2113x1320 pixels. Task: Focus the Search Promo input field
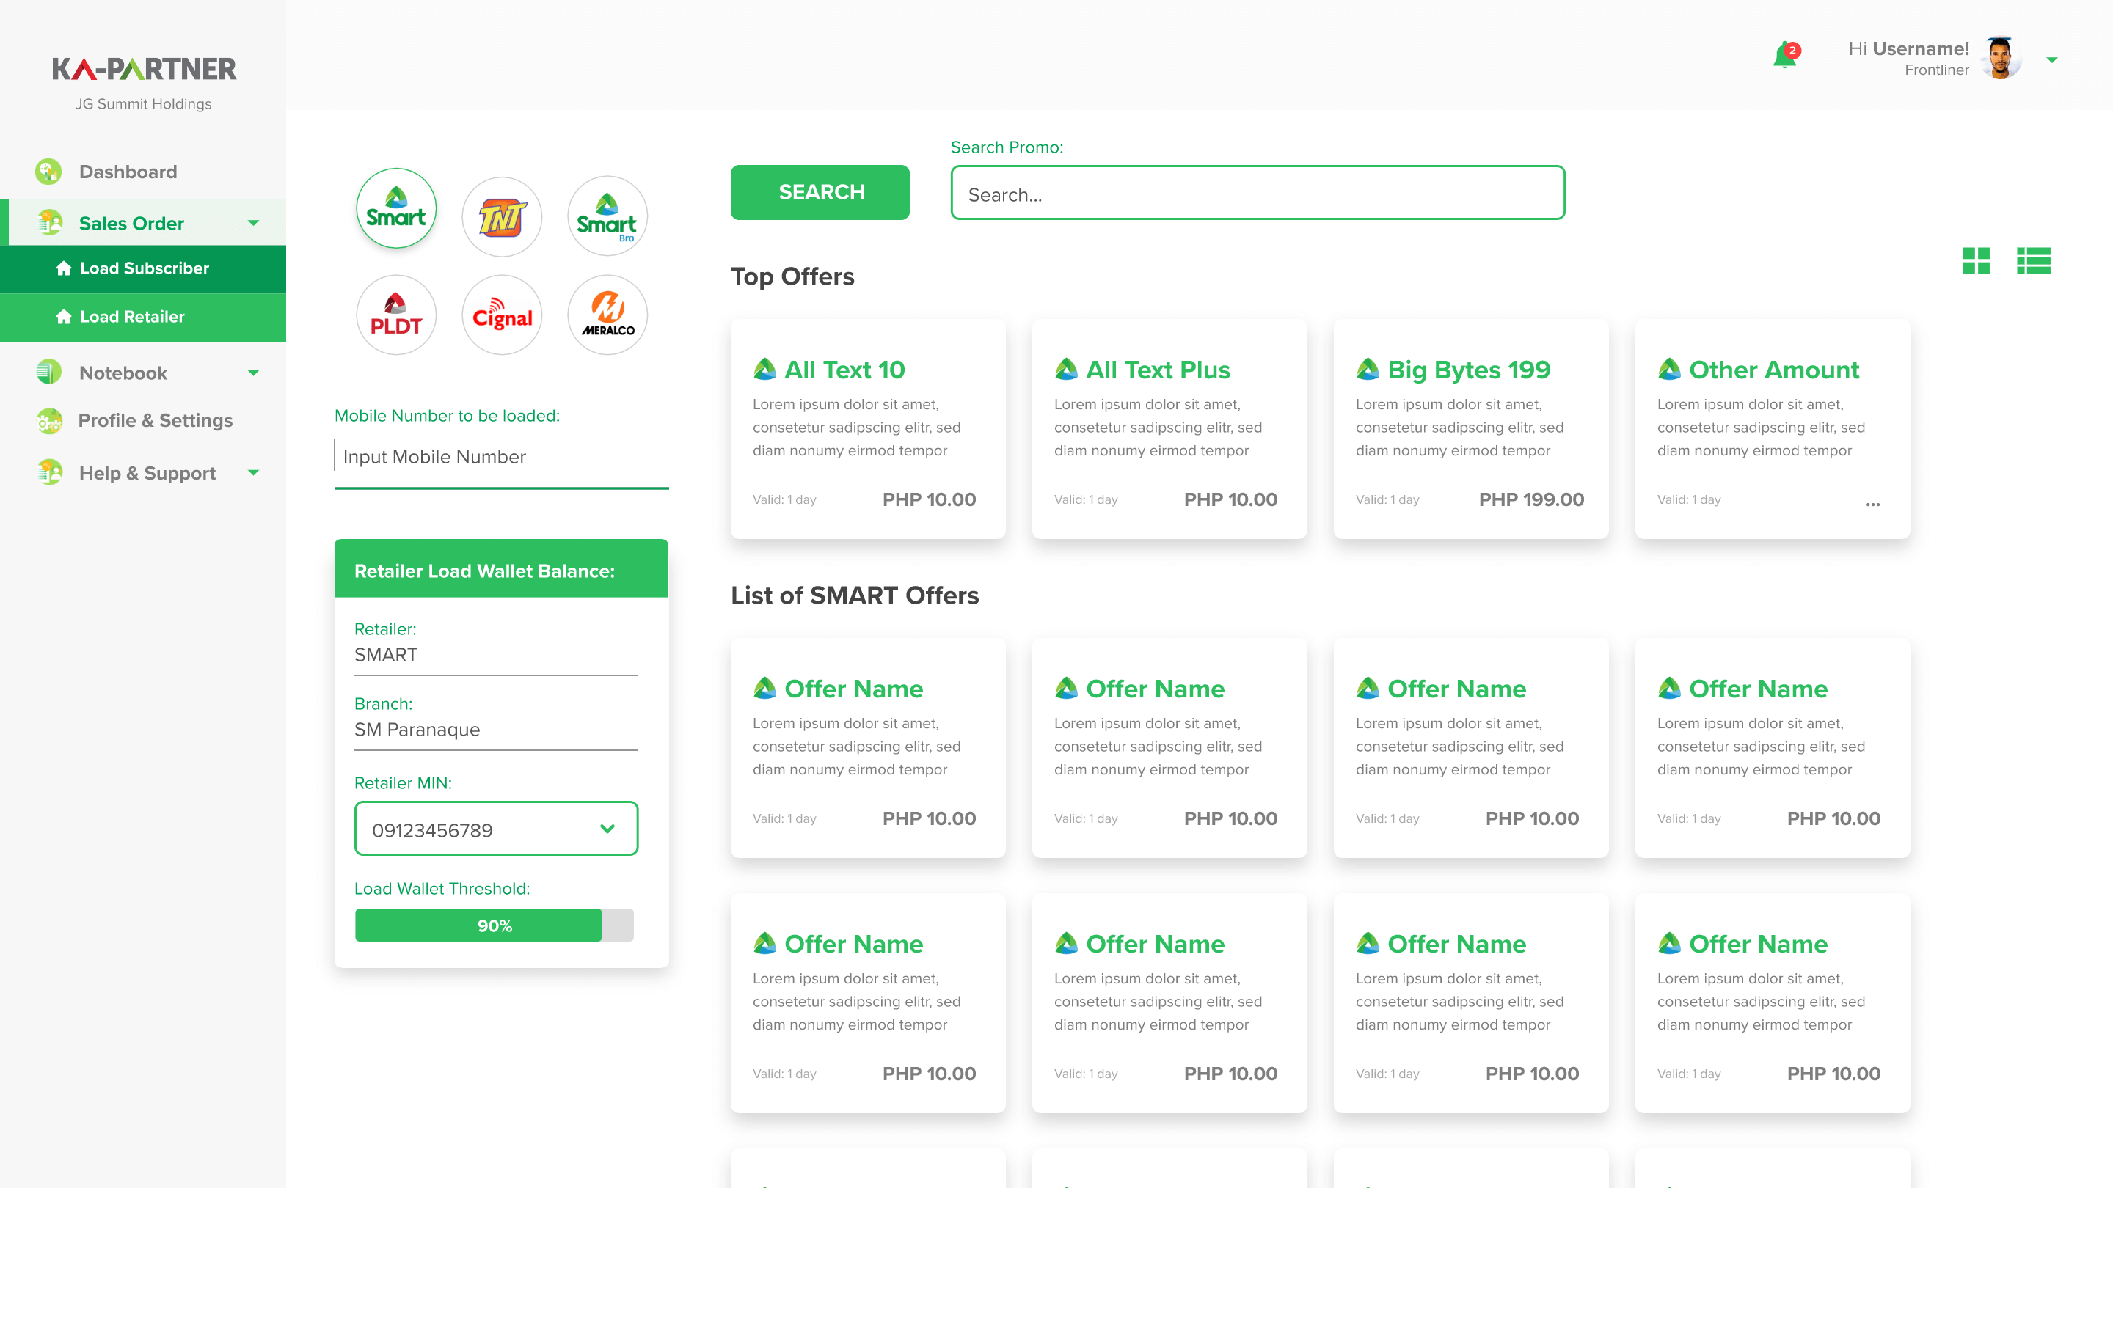click(x=1258, y=193)
